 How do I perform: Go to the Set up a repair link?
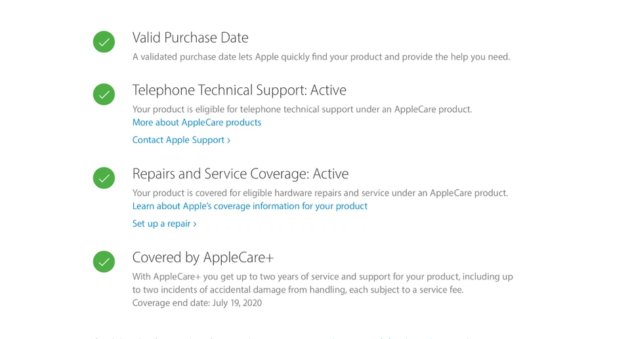[161, 224]
